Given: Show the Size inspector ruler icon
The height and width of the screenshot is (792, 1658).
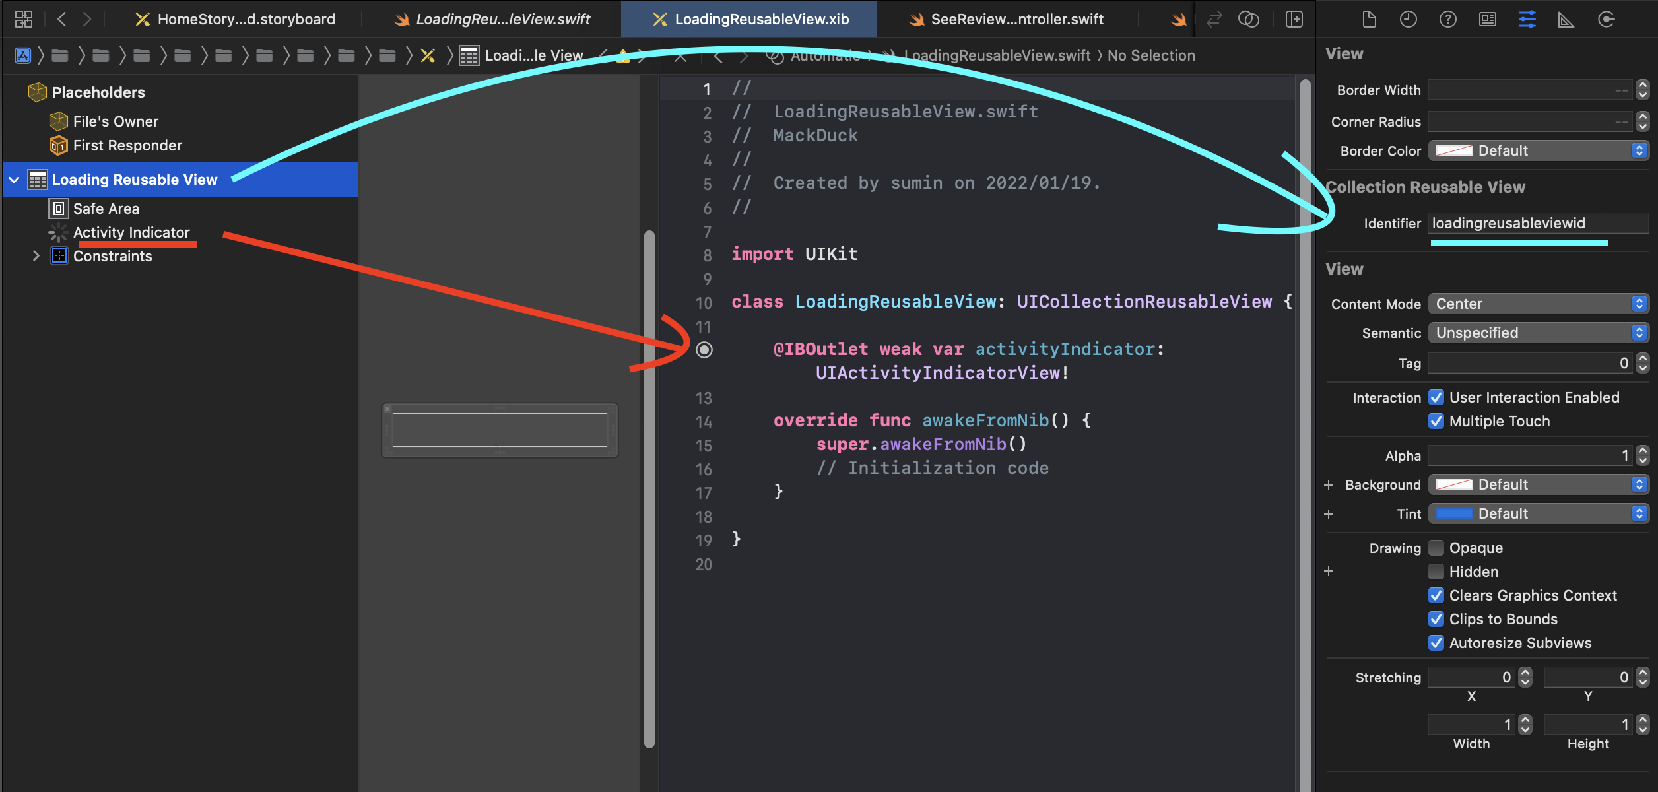Looking at the screenshot, I should [x=1566, y=20].
